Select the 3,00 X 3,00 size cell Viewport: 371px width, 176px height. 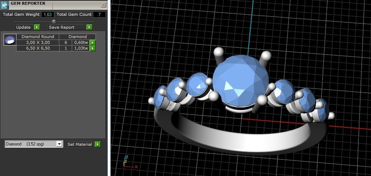coord(38,43)
